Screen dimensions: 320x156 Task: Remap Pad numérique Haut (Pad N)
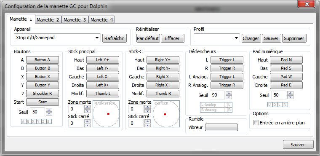tap(286, 60)
